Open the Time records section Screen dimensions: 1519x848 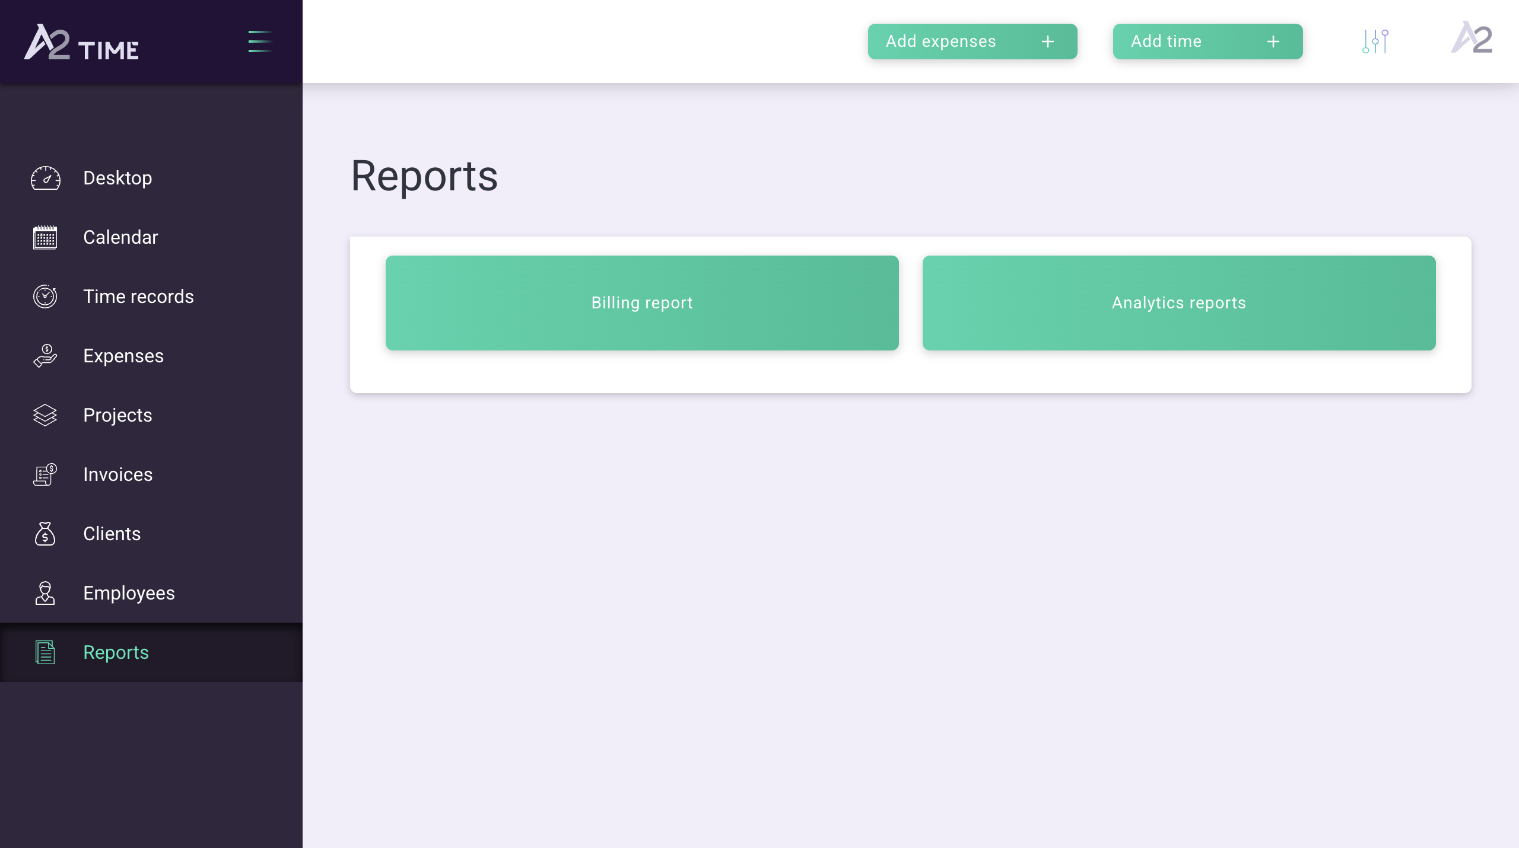pos(151,297)
